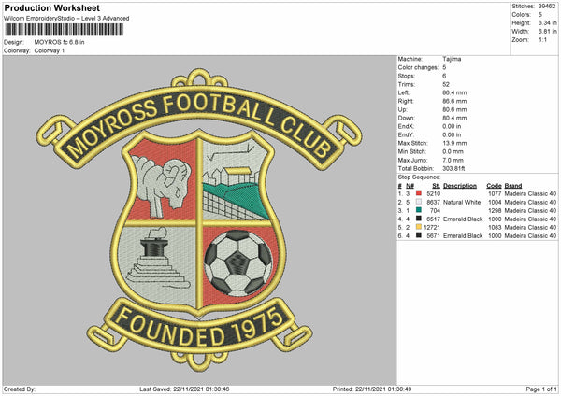Screen dimensions: 561x396
Task: Click the Stitches value '39462'
Action: coord(547,7)
